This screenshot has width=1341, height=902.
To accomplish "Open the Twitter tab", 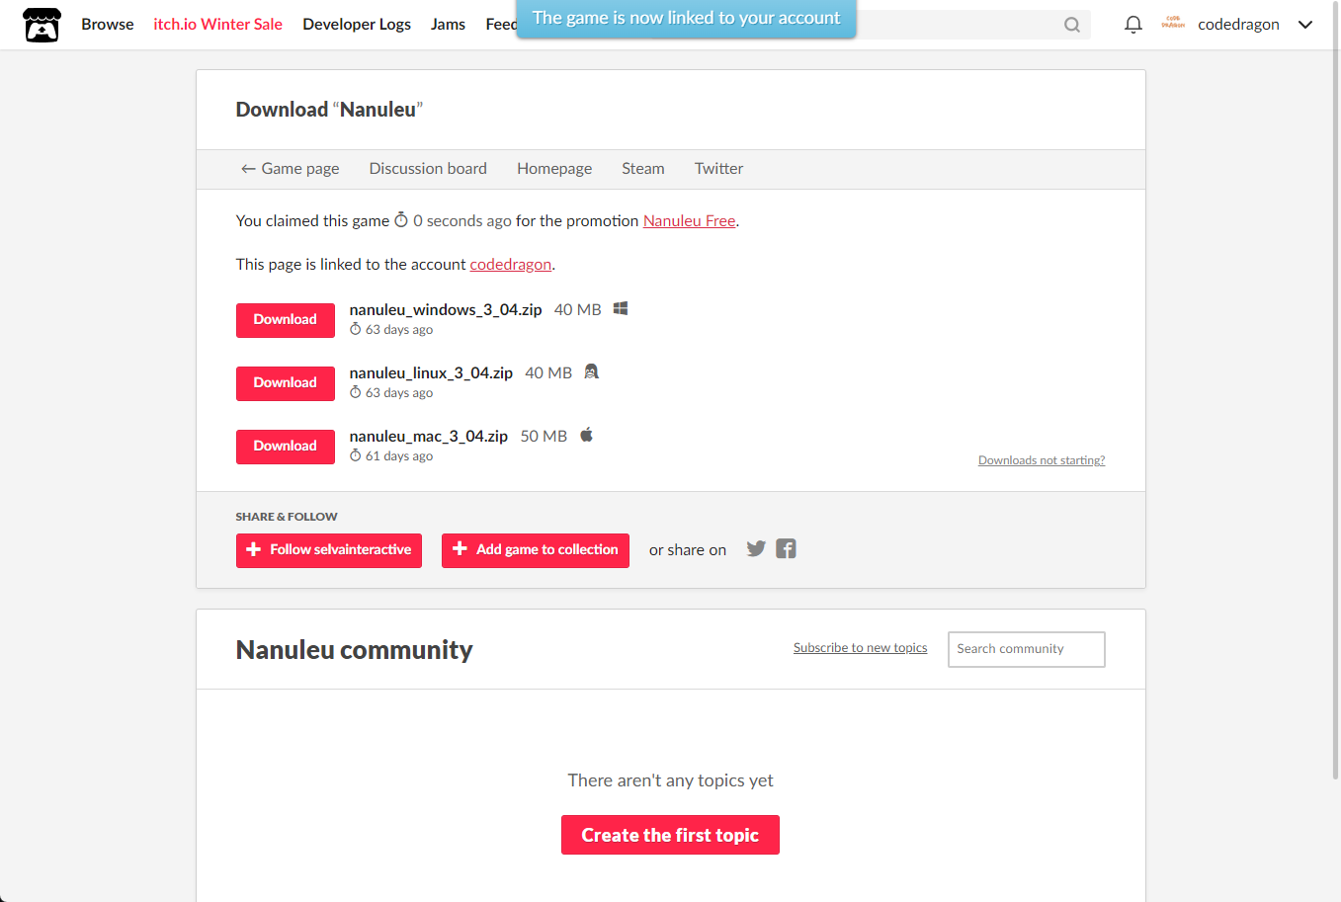I will (x=718, y=169).
